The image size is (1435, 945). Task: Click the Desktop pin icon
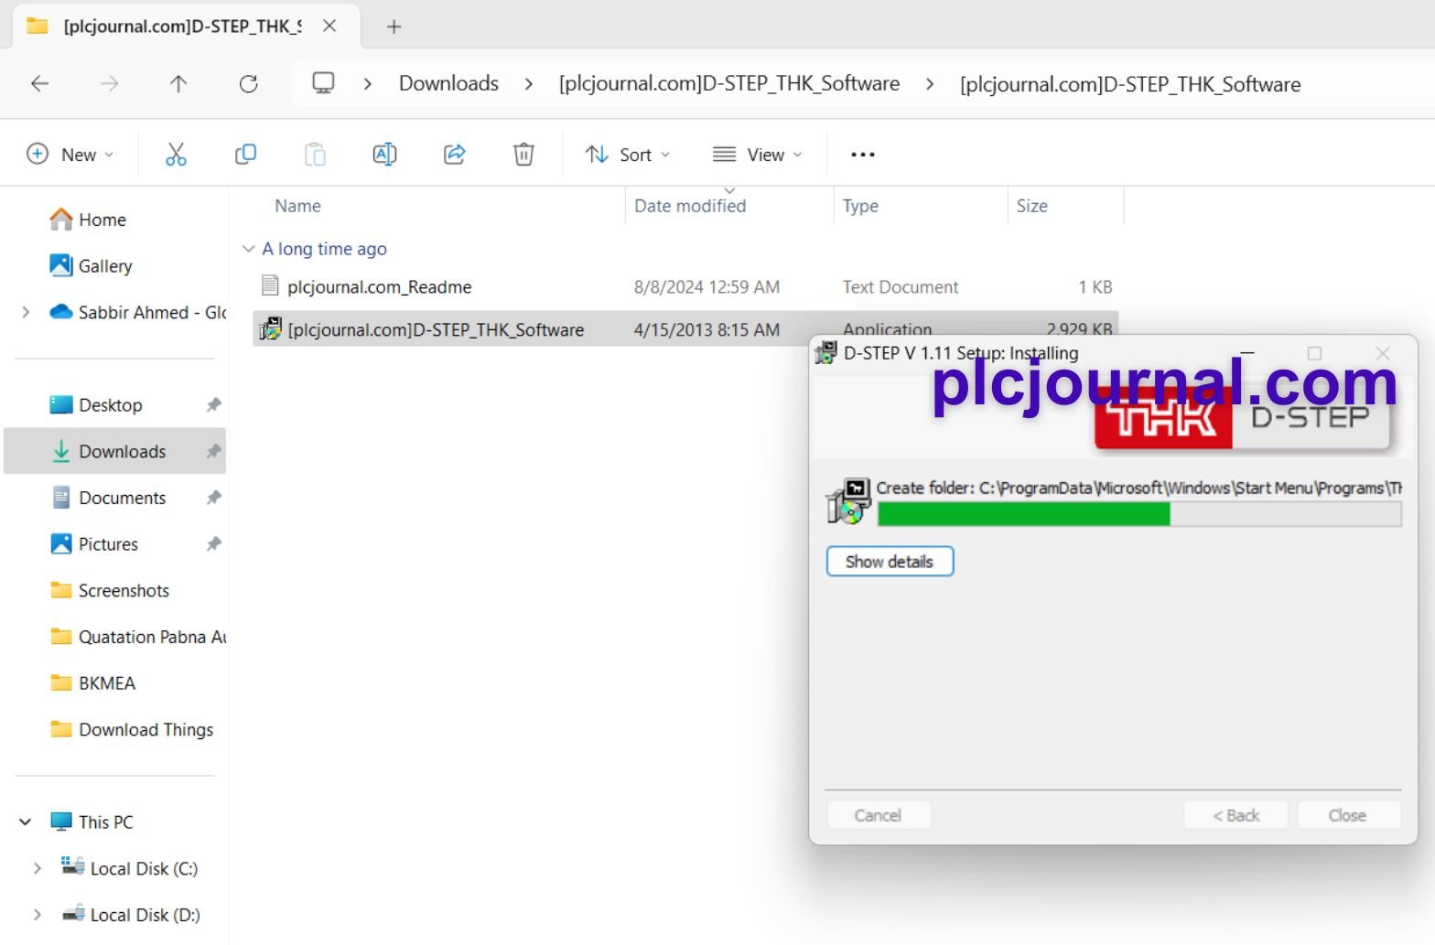(213, 404)
